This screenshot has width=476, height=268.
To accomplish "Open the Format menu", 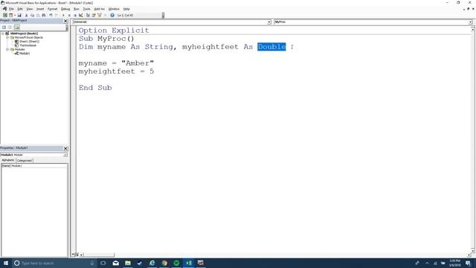I will [53, 9].
